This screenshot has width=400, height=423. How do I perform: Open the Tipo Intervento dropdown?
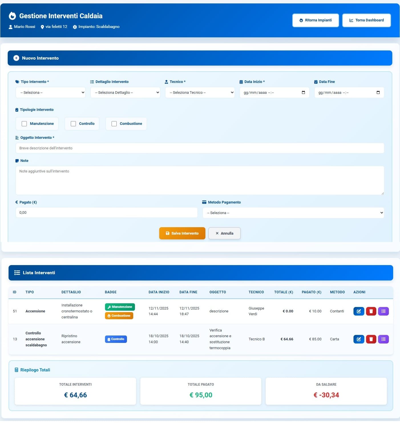pos(51,93)
